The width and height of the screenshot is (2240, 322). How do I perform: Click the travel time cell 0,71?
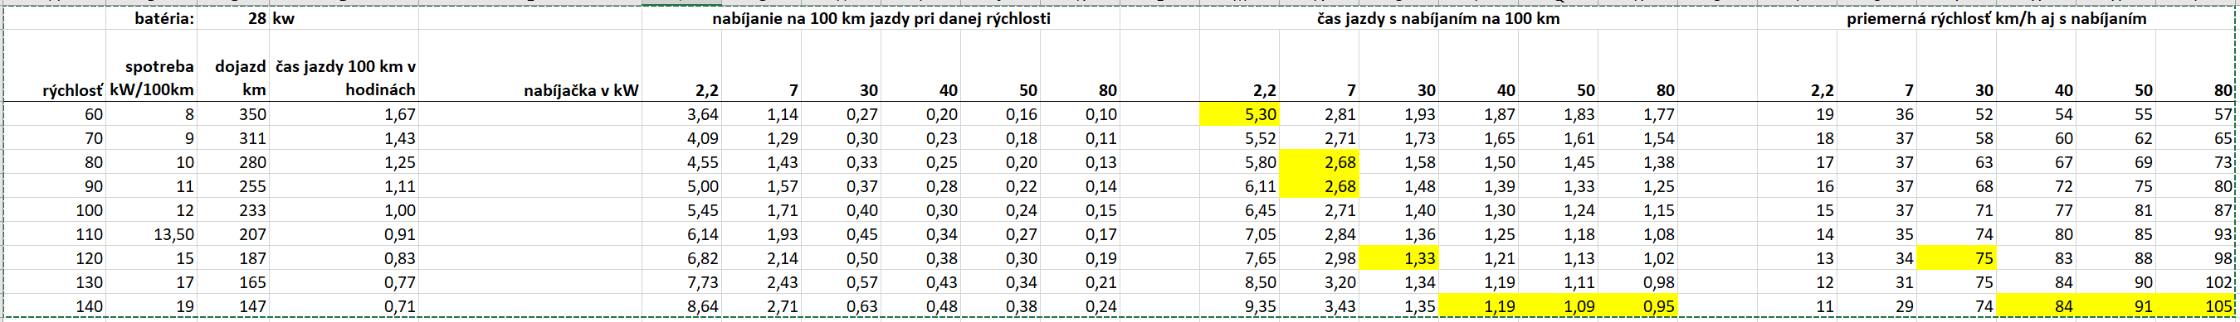[344, 305]
